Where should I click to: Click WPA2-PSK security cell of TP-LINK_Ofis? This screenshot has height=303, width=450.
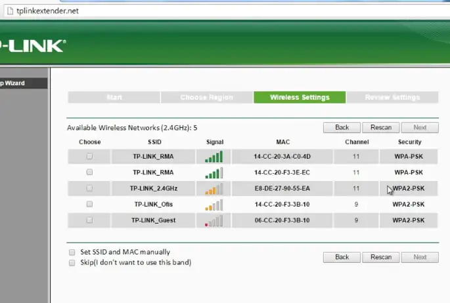[x=409, y=205]
